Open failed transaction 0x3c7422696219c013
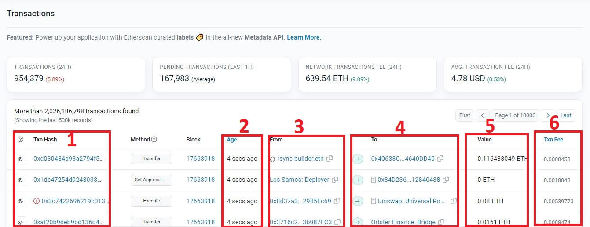Screen dimensions: 590x227 click(75, 201)
